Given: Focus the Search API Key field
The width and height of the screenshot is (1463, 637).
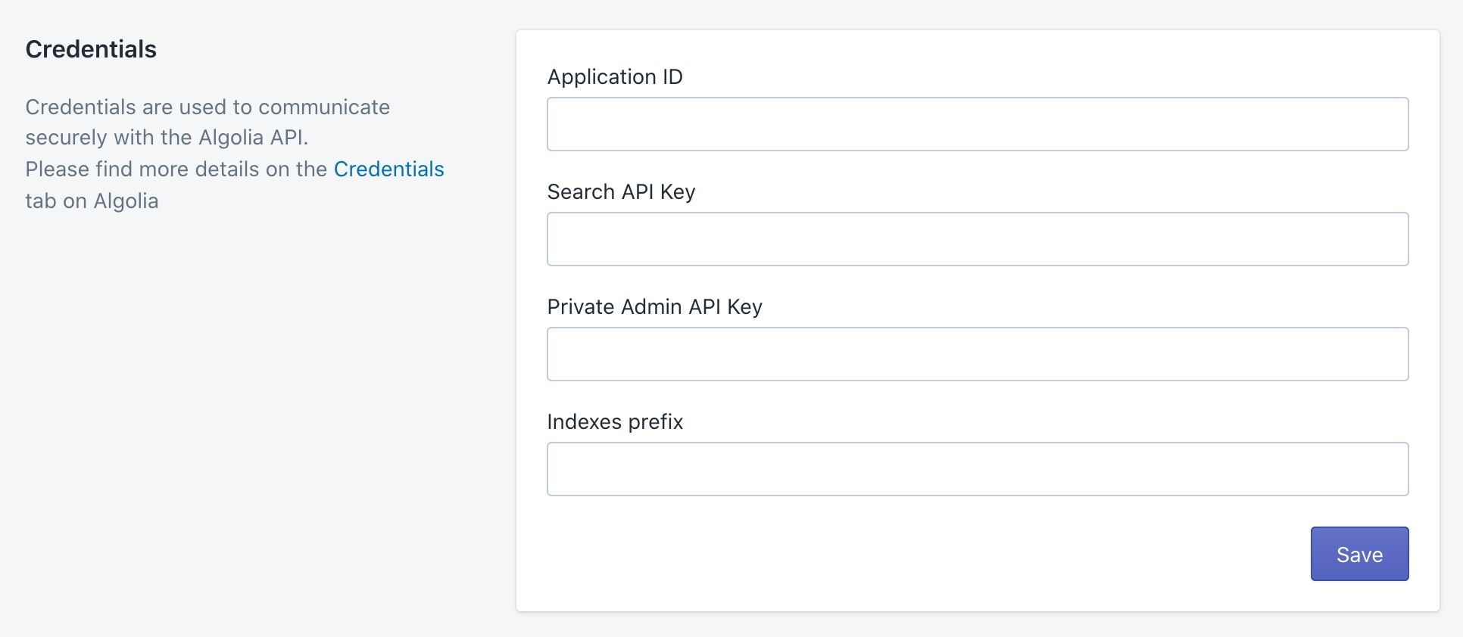Looking at the screenshot, I should pos(978,239).
